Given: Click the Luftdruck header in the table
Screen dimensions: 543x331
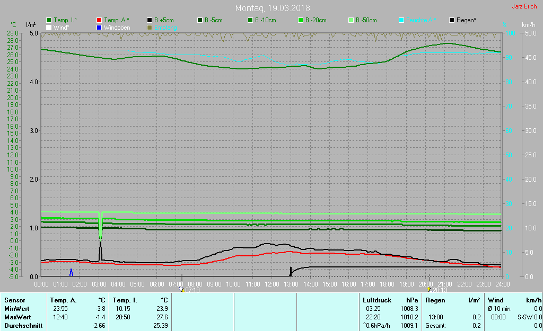Looking at the screenshot, I should tap(376, 300).
